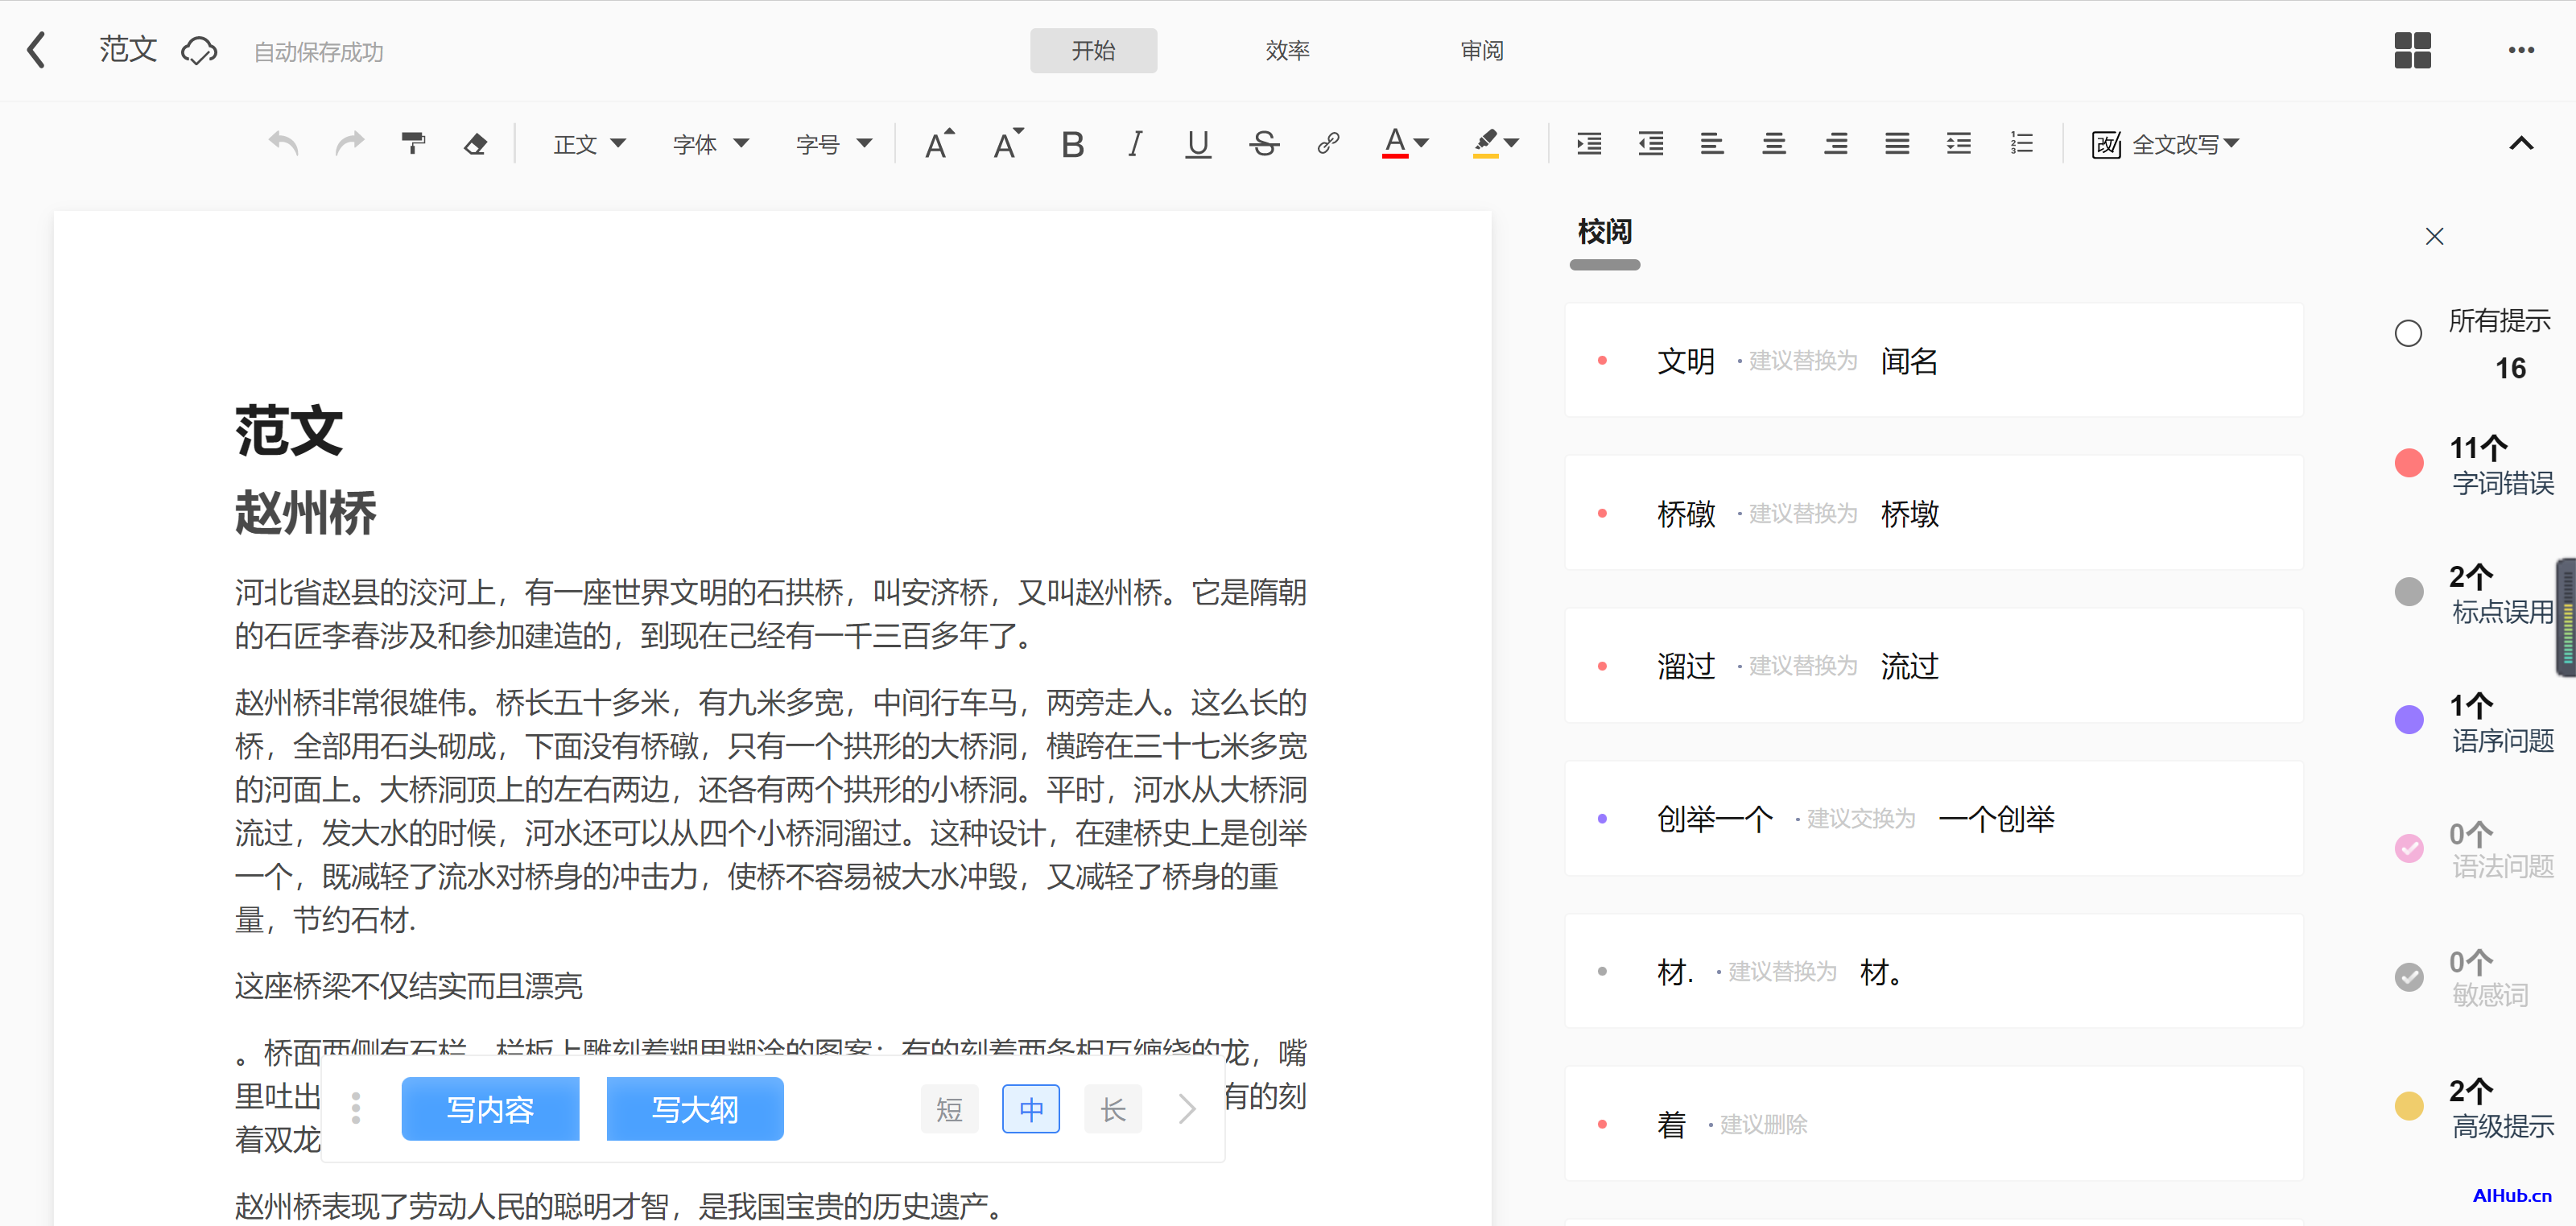The width and height of the screenshot is (2576, 1226).
Task: Insert a hyperlink
Action: click(1329, 143)
